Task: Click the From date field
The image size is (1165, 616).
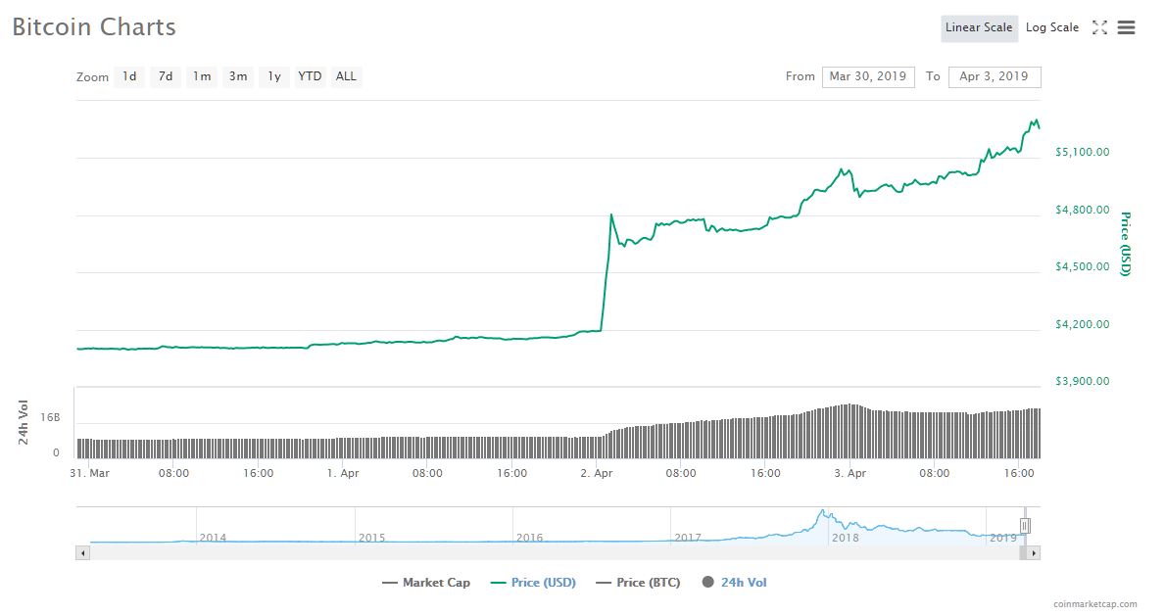Action: [x=868, y=76]
